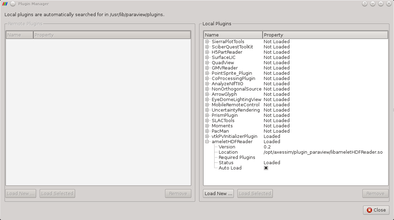Select the Location row of ameletHDFReader

[296, 152]
